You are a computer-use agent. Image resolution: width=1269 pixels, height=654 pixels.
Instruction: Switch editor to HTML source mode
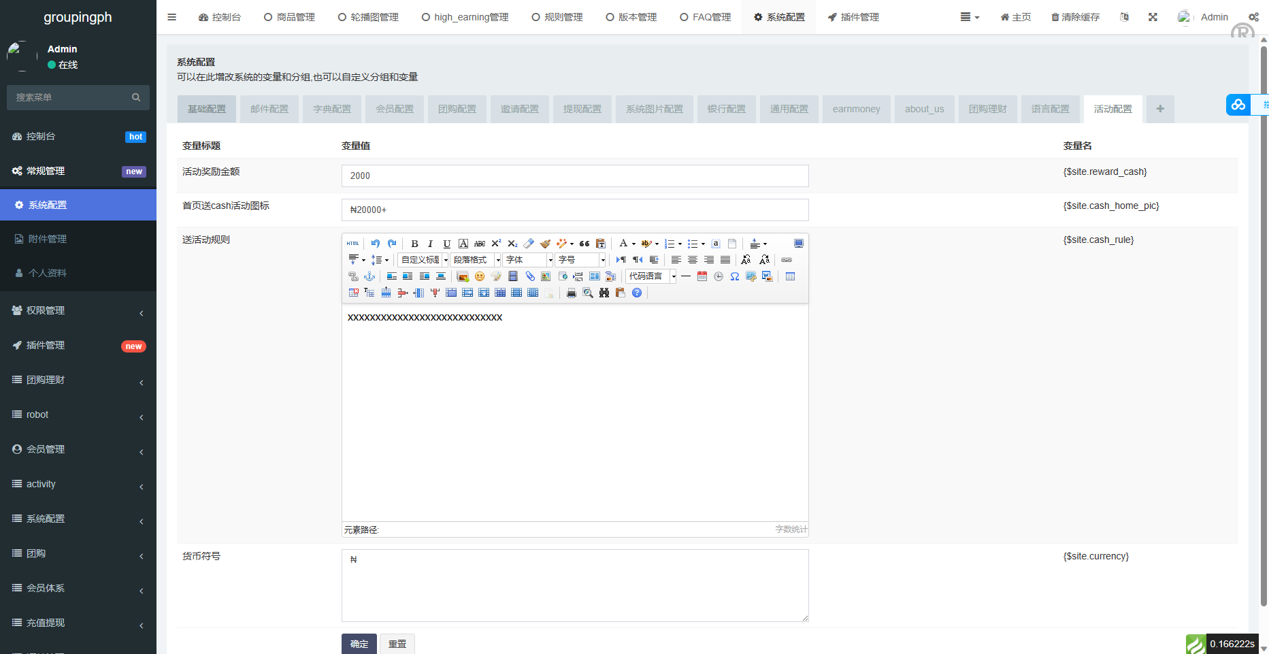[x=352, y=243]
